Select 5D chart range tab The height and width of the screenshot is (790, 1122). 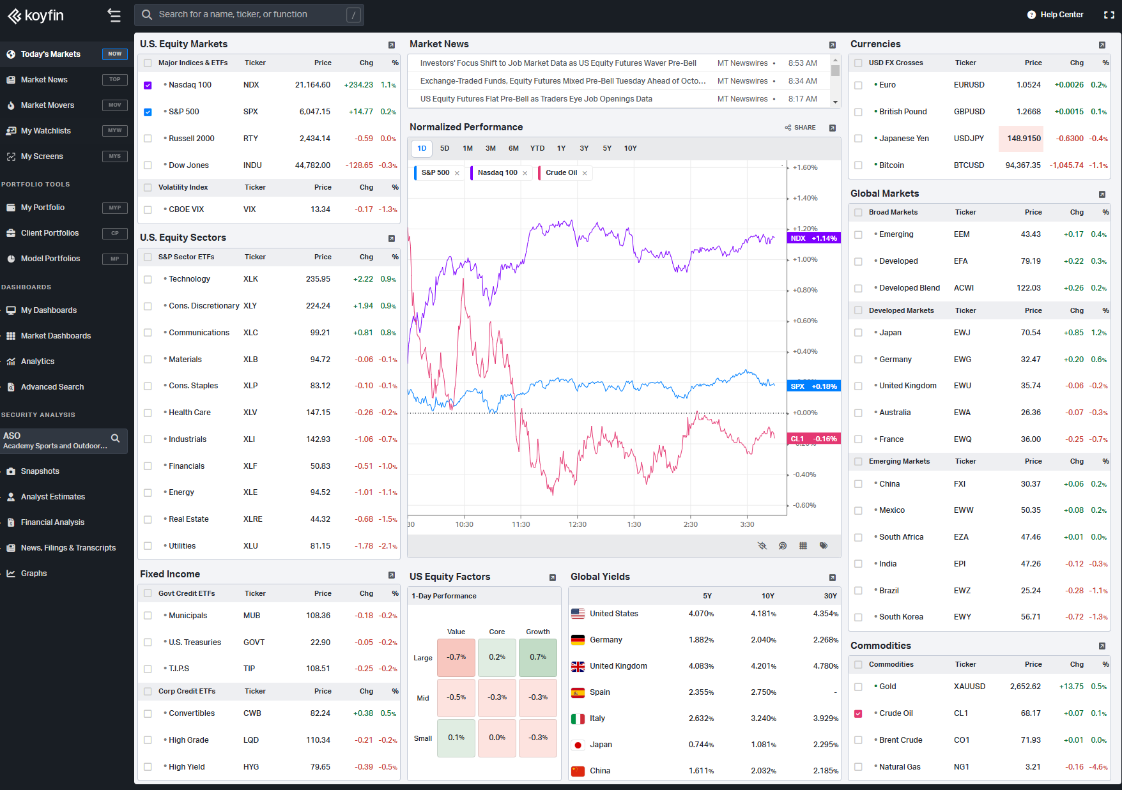click(x=445, y=148)
